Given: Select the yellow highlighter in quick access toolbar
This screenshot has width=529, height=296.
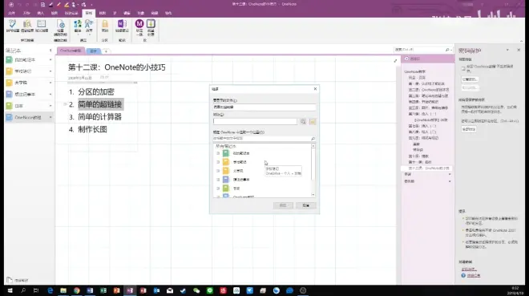Looking at the screenshot, I should point(67,5).
